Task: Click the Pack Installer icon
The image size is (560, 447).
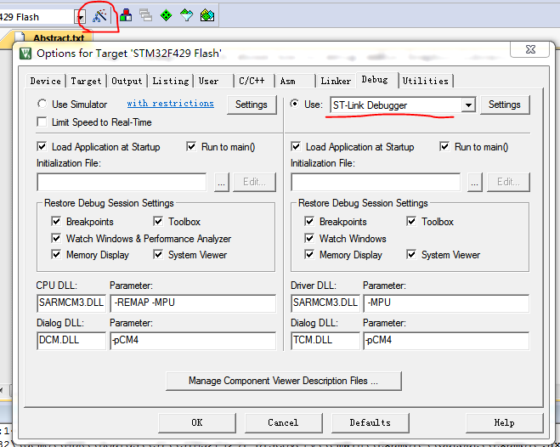Action: pyautogui.click(x=207, y=15)
